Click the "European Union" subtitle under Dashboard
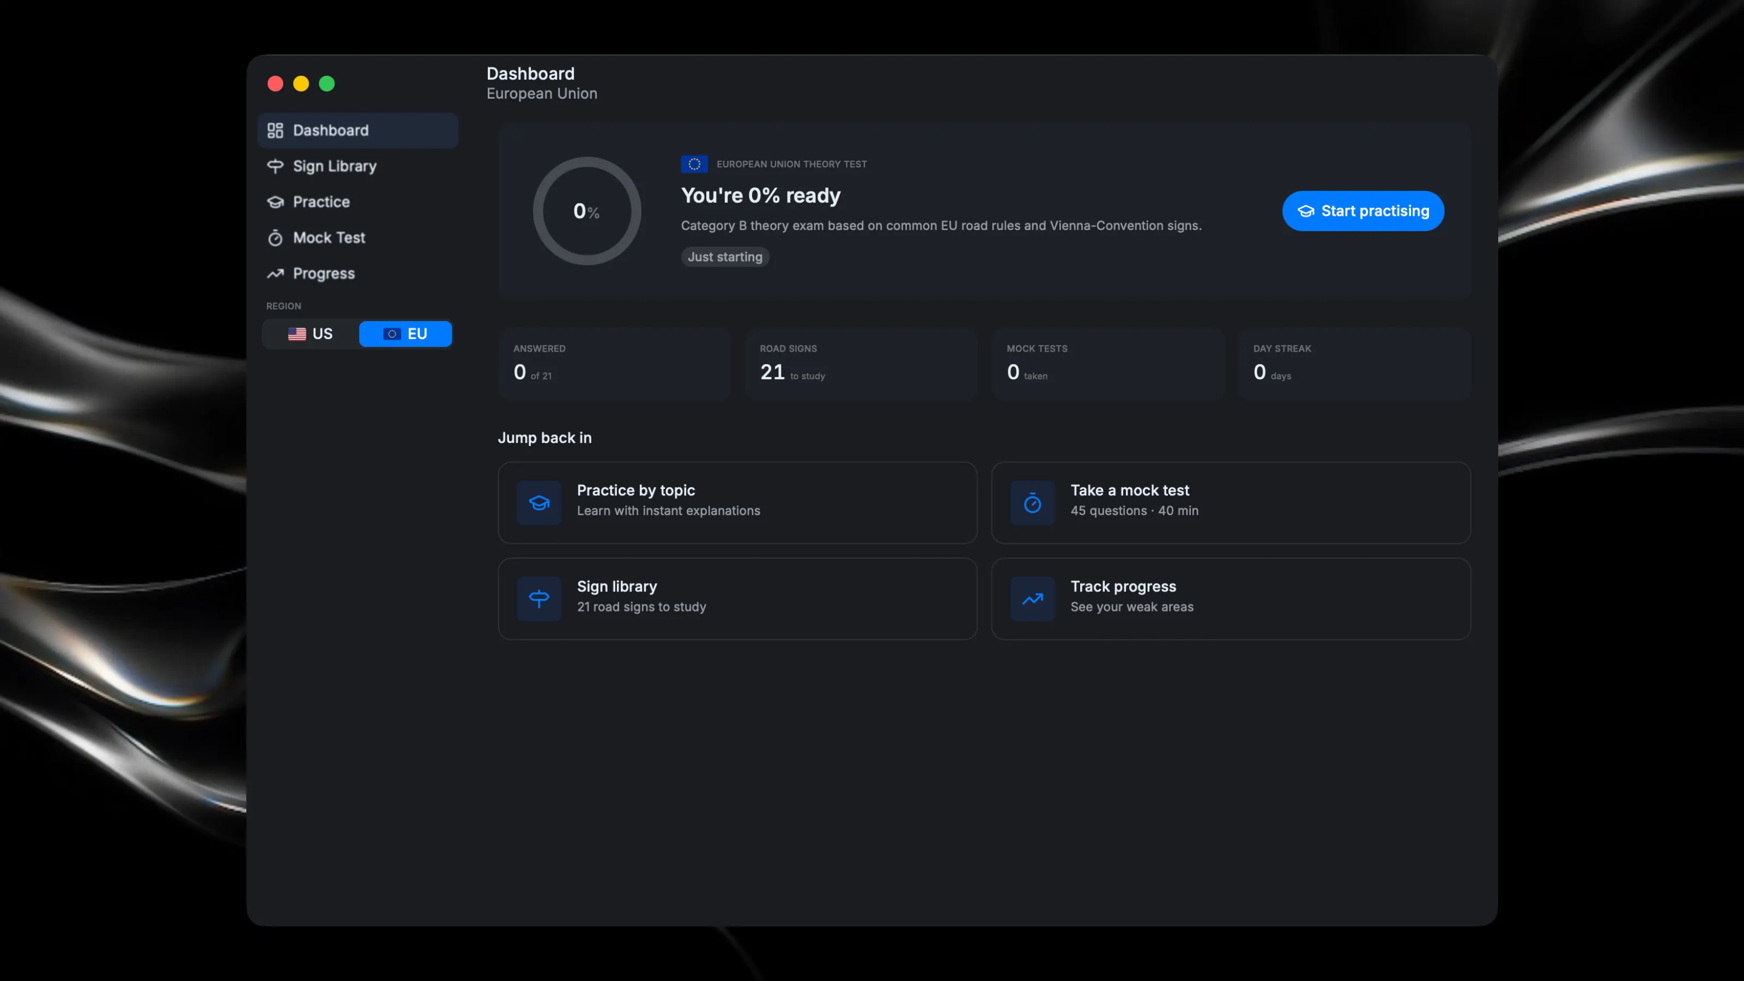 click(542, 93)
